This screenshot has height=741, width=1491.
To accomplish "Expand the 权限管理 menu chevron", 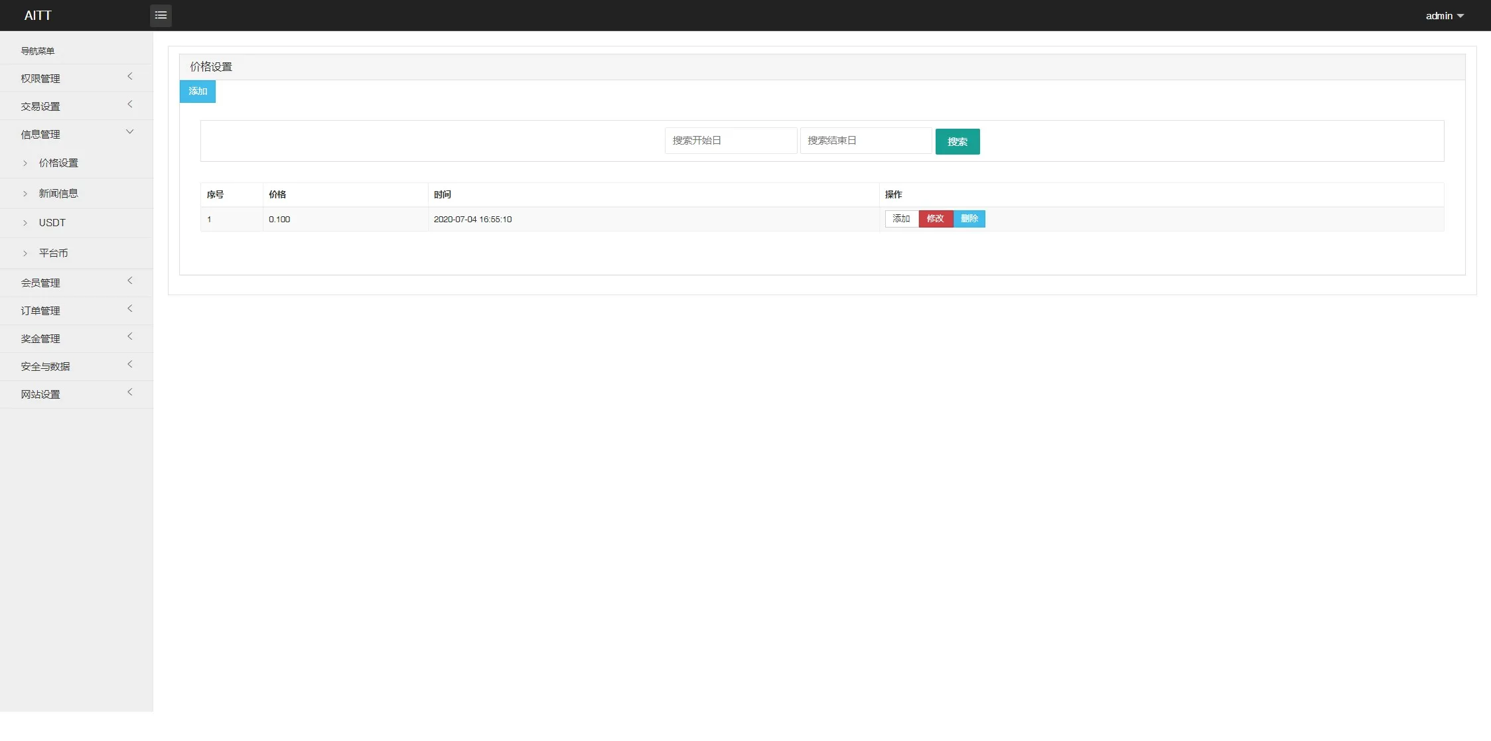I will tap(130, 77).
